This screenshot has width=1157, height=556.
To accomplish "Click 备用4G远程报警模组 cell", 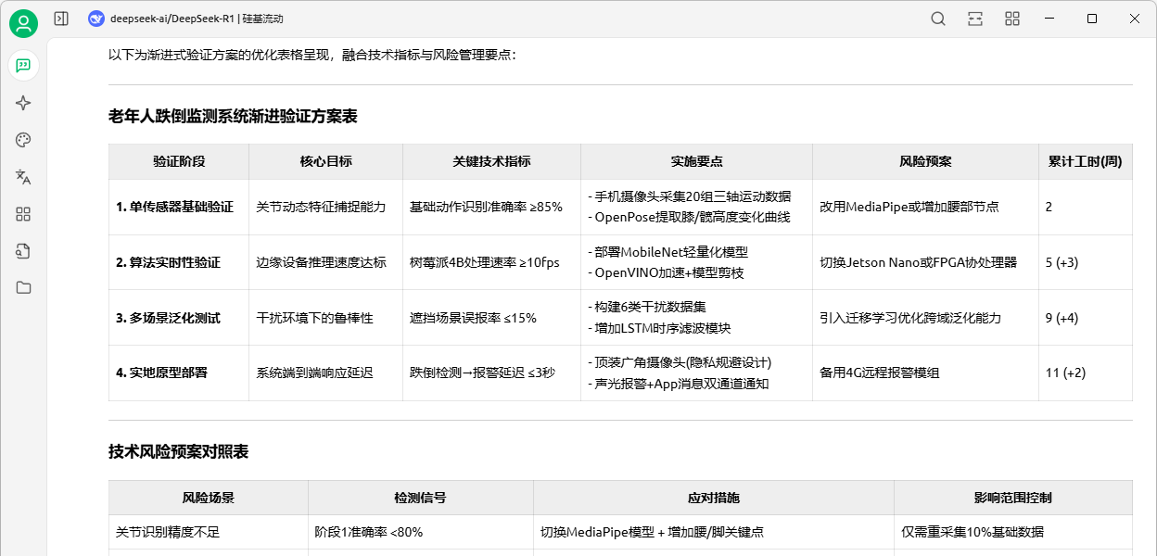I will 926,373.
